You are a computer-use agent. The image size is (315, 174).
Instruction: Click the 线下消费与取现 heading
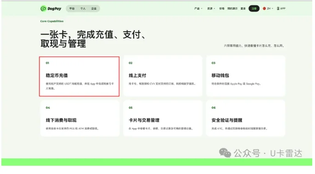click(x=61, y=120)
